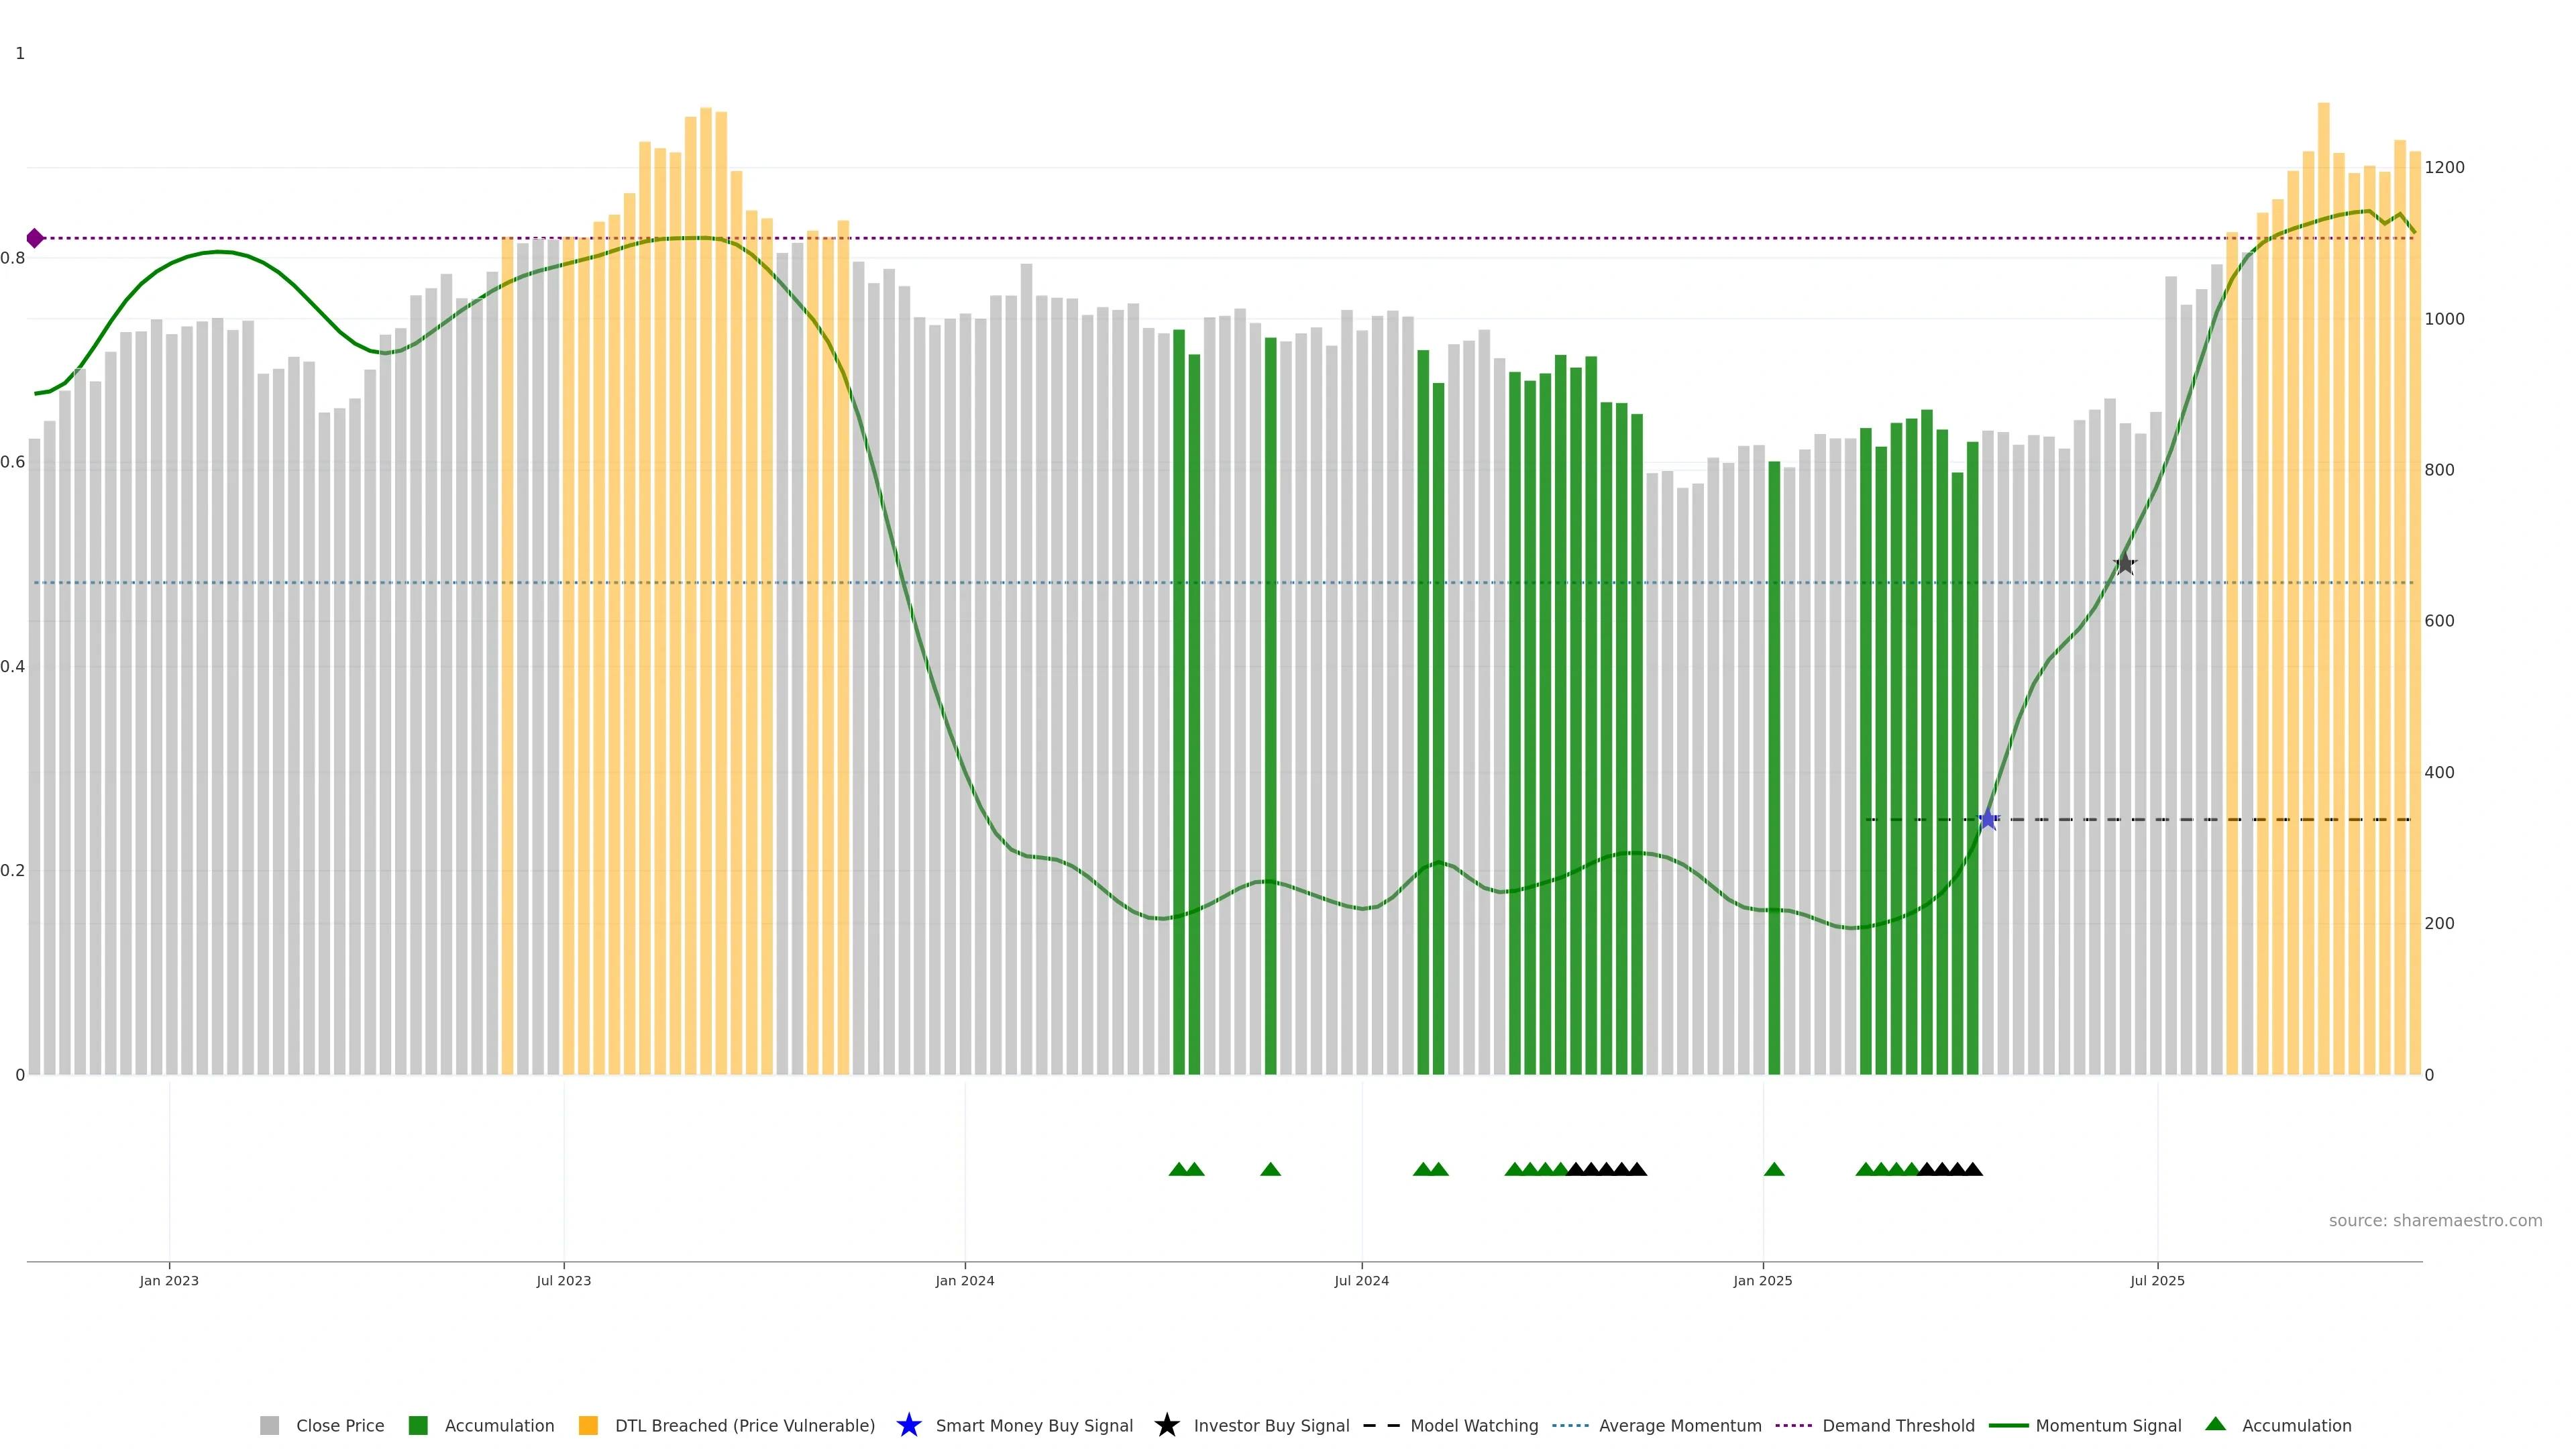The width and height of the screenshot is (2576, 1449).
Task: Click the orange DTL Breached swatch in legend
Action: click(x=588, y=1425)
